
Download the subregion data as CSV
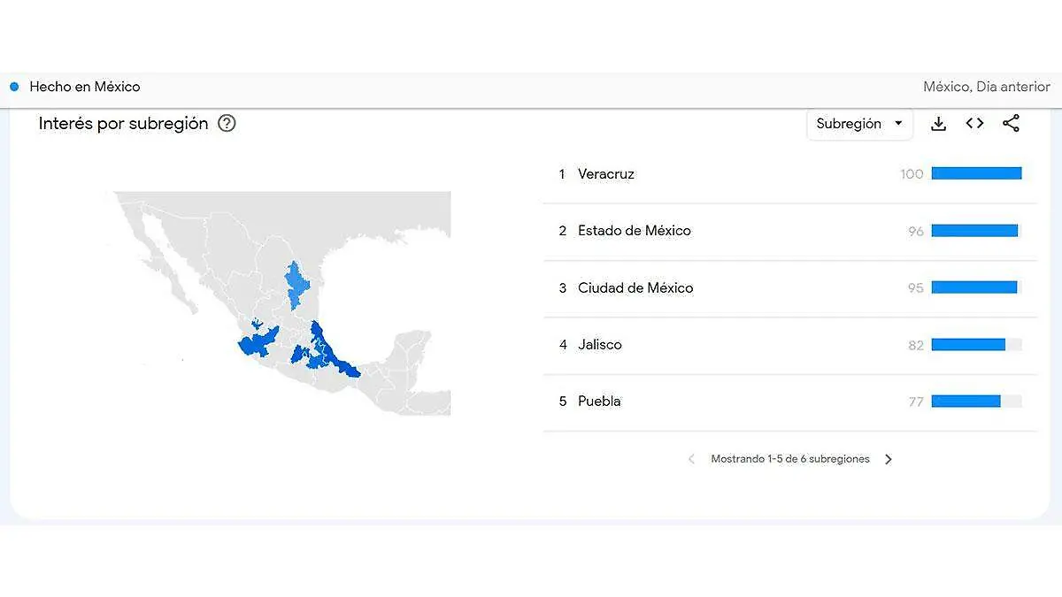click(938, 123)
